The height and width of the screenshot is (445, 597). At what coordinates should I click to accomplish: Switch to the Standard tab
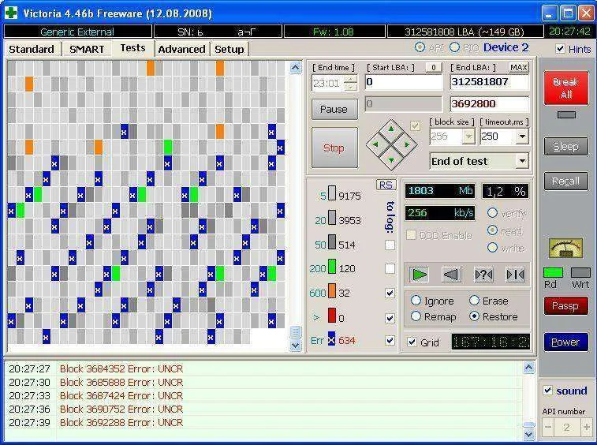point(32,49)
